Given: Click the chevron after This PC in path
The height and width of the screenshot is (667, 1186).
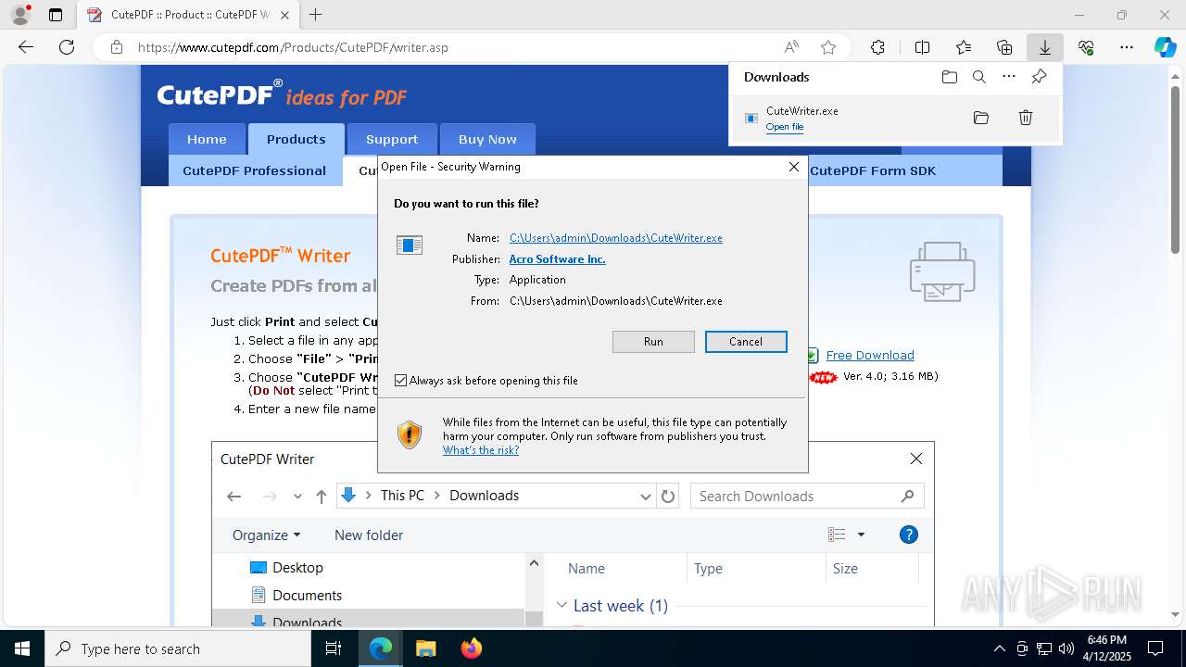Looking at the screenshot, I should tap(437, 496).
